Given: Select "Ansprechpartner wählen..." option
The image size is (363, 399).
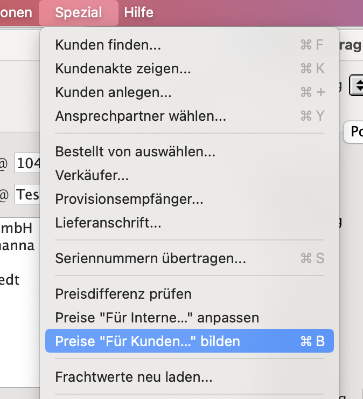Looking at the screenshot, I should (x=141, y=116).
